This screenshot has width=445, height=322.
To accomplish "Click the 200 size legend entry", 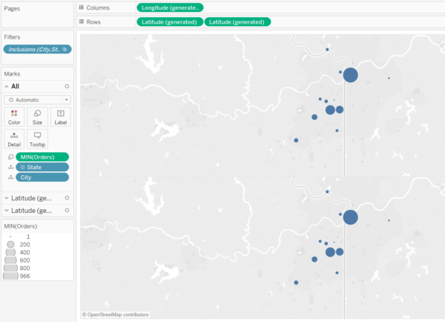I will click(x=18, y=245).
